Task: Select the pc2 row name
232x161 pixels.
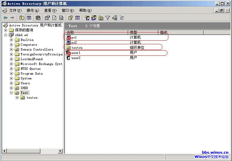Action: click(x=74, y=42)
